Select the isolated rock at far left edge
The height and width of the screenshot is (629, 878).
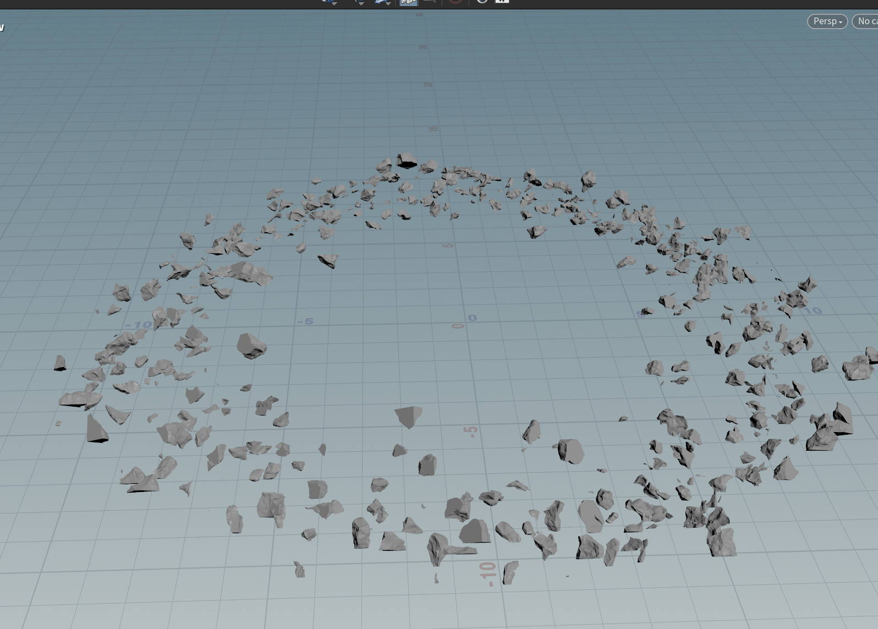59,363
